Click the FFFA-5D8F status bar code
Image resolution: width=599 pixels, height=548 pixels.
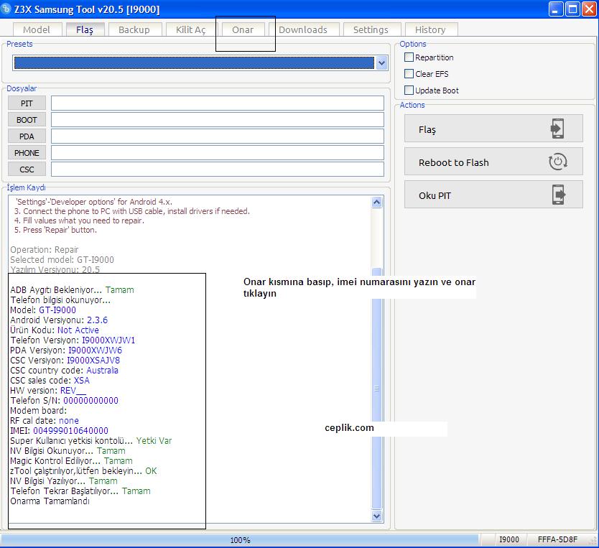click(557, 539)
